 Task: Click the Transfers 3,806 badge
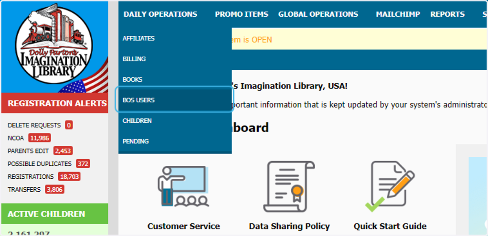[54, 190]
